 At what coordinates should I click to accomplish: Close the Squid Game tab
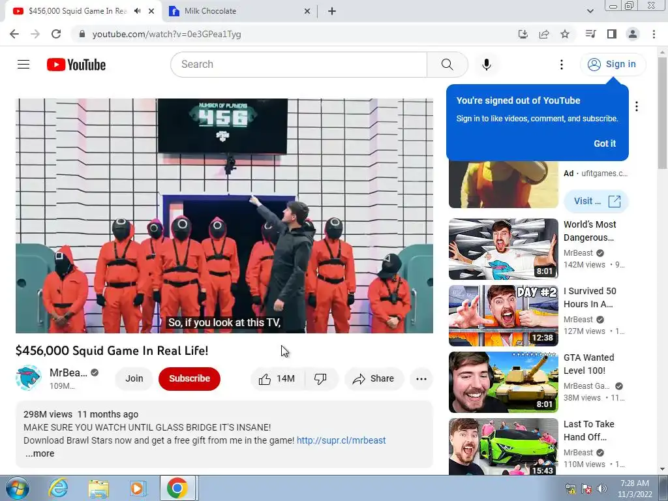pos(151,12)
